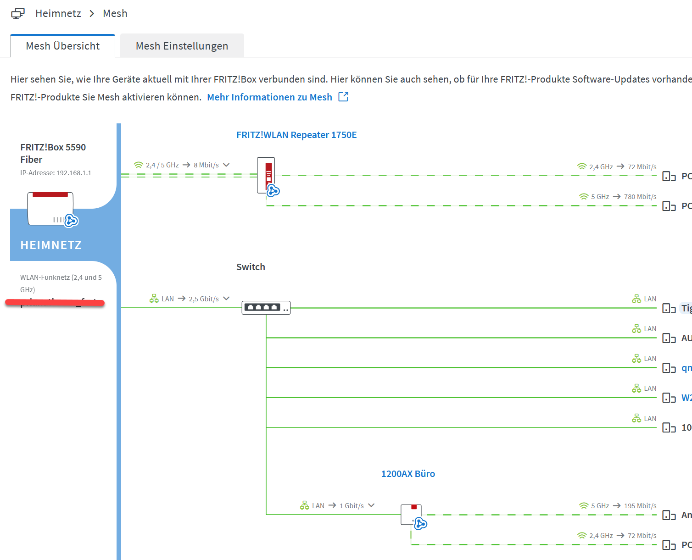Select the Switch label
The width and height of the screenshot is (692, 560).
[251, 267]
